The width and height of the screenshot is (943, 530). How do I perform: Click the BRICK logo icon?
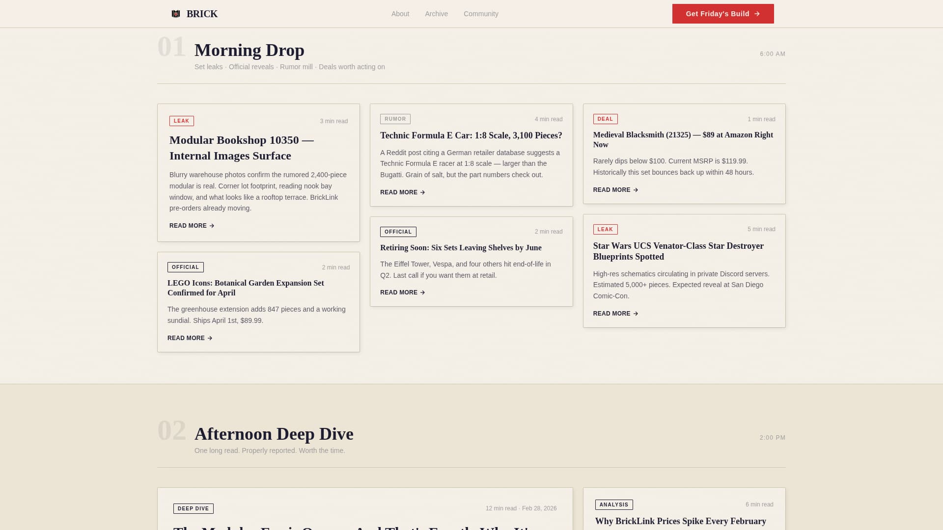(176, 14)
